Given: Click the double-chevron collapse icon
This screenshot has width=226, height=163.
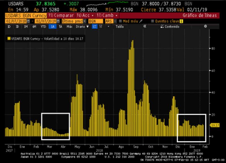Looking at the screenshot, I should (145, 26).
